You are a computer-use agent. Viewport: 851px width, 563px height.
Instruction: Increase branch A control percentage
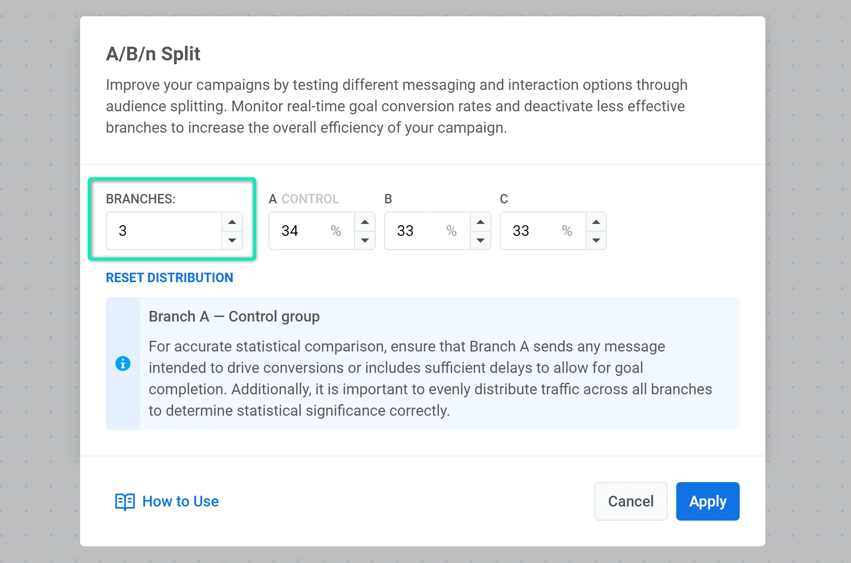click(x=365, y=222)
